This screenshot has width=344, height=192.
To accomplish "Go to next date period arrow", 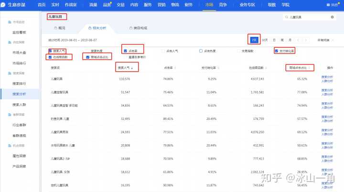I will pyautogui.click(x=306, y=40).
